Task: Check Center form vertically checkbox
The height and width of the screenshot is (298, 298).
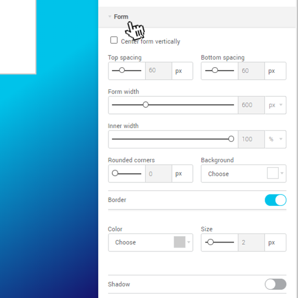Action: [114, 40]
